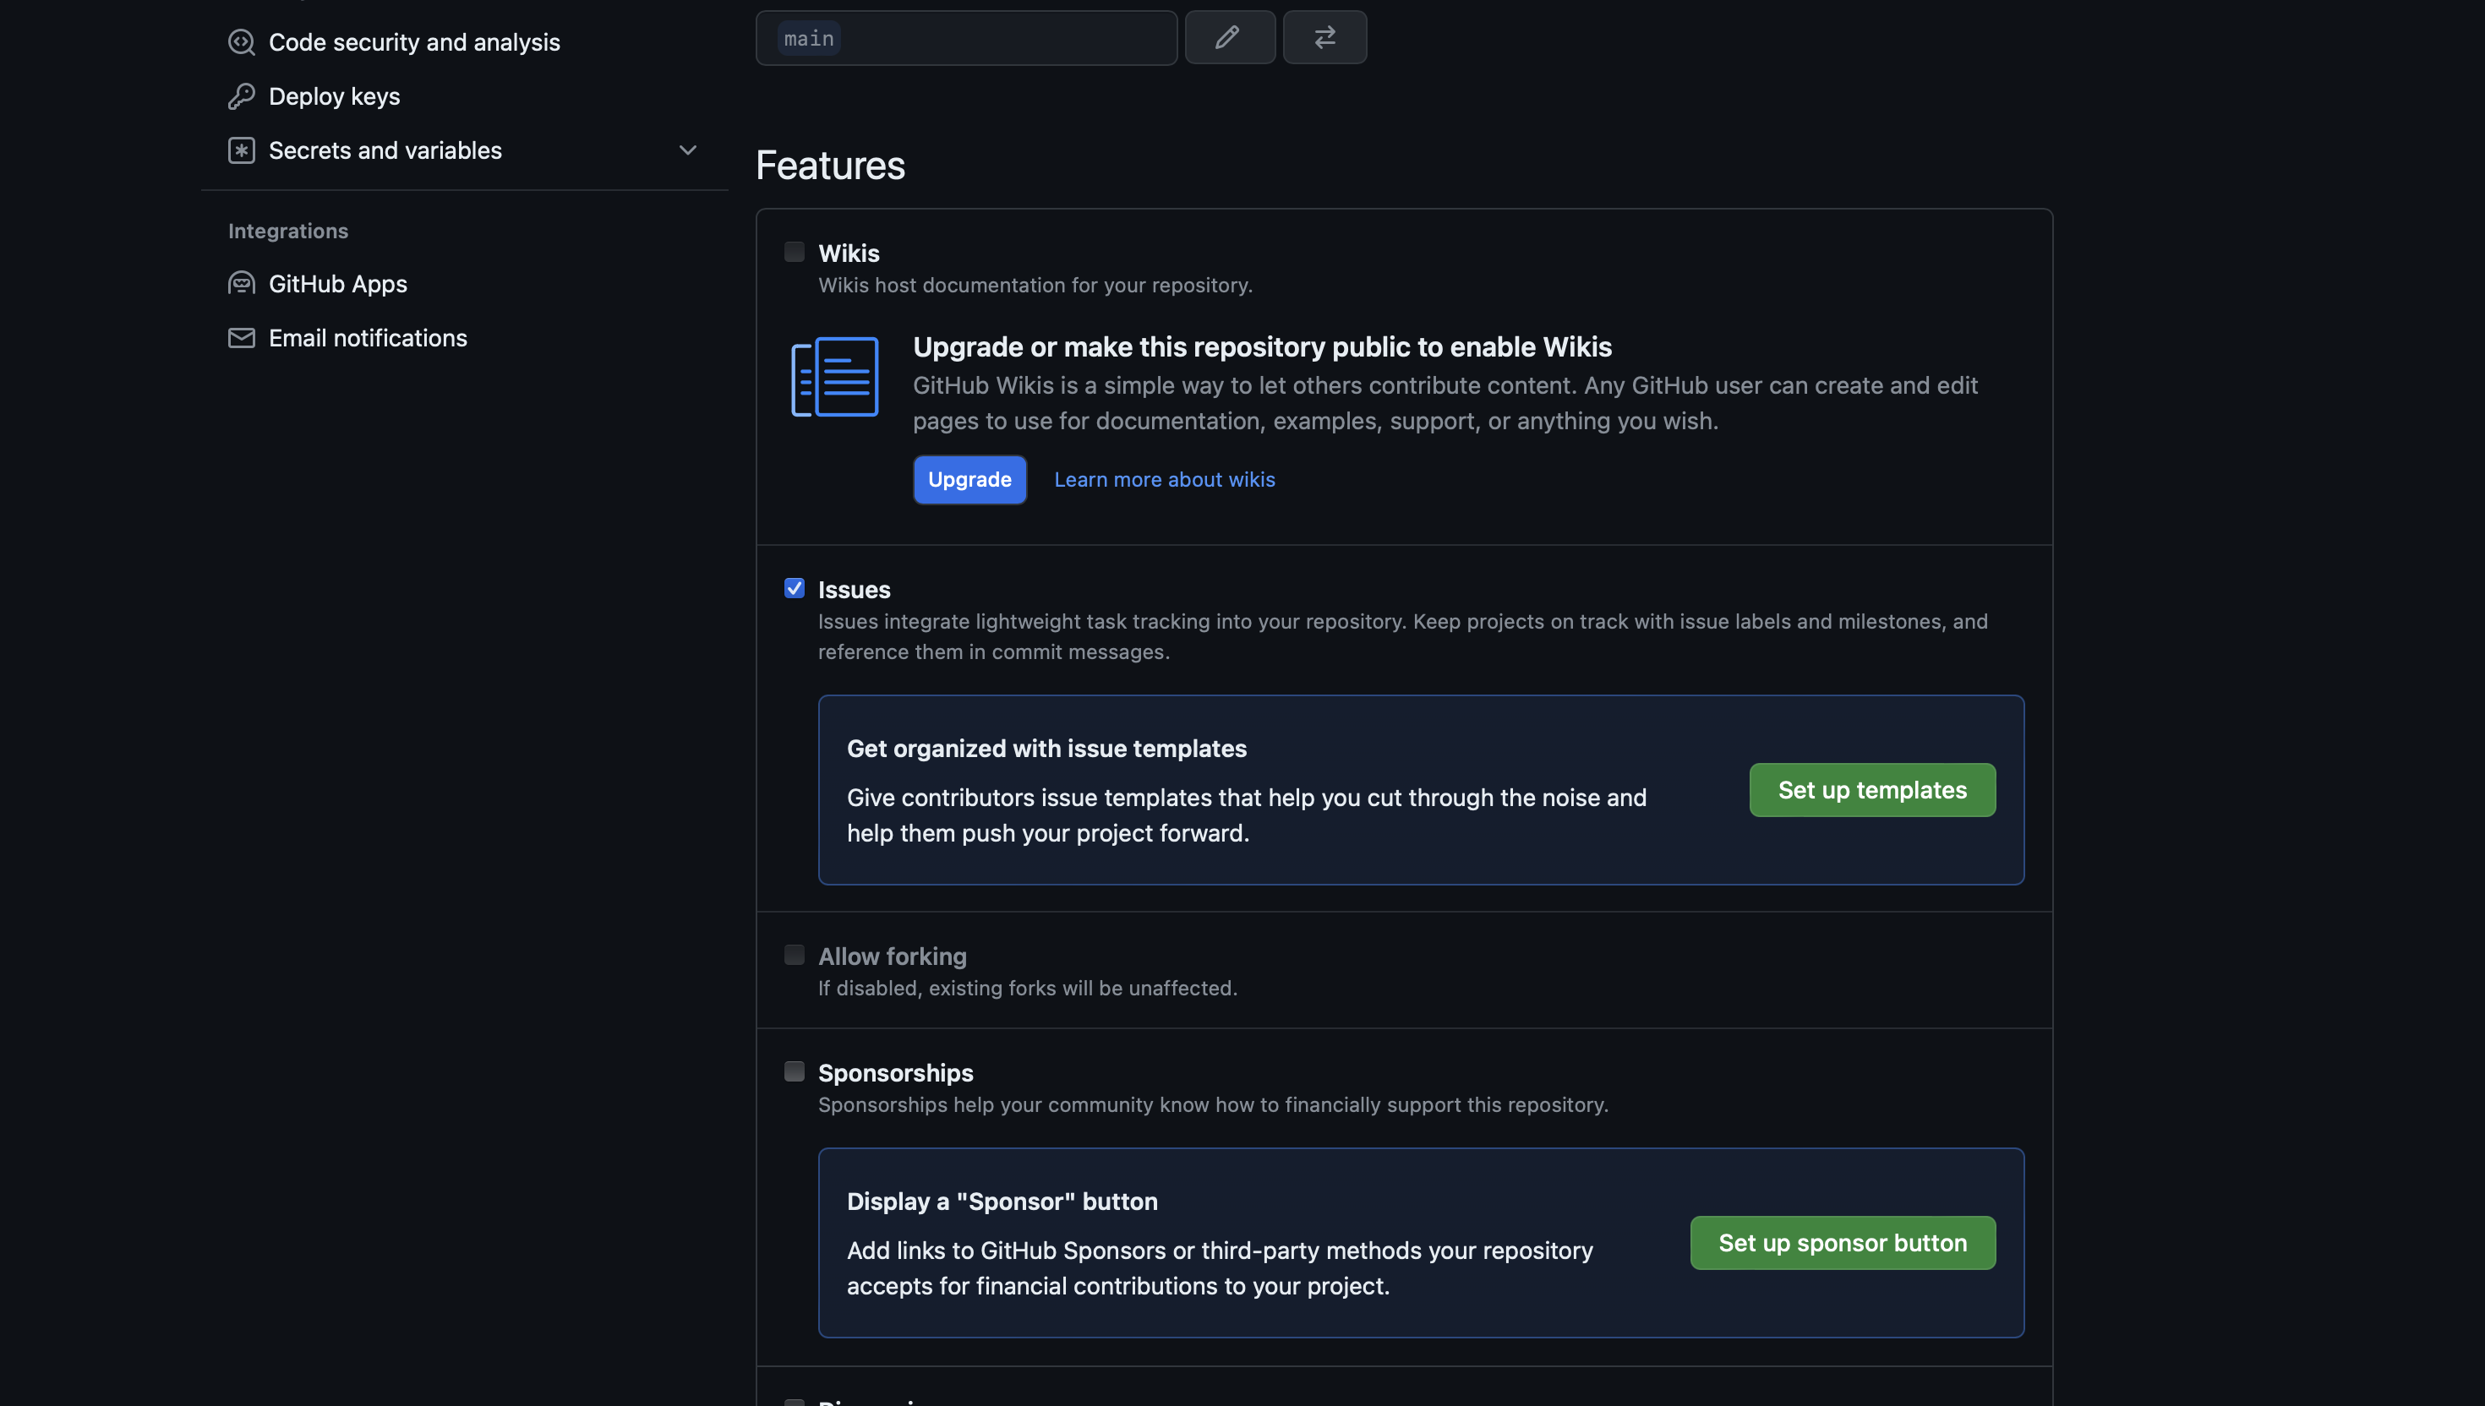Uncheck the Issues checkbox
This screenshot has width=2485, height=1406.
[x=794, y=588]
